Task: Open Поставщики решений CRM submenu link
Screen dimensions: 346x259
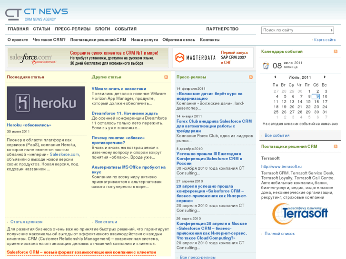Action: click(x=98, y=39)
